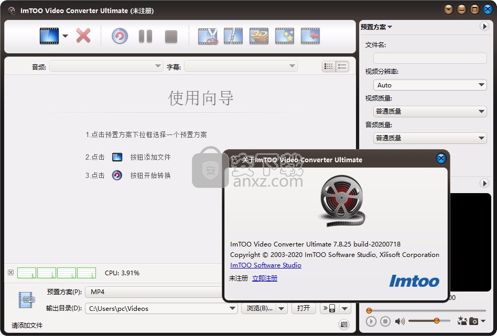Start conversion with the Convert button
Screen dimensions: 497x336
click(120, 36)
